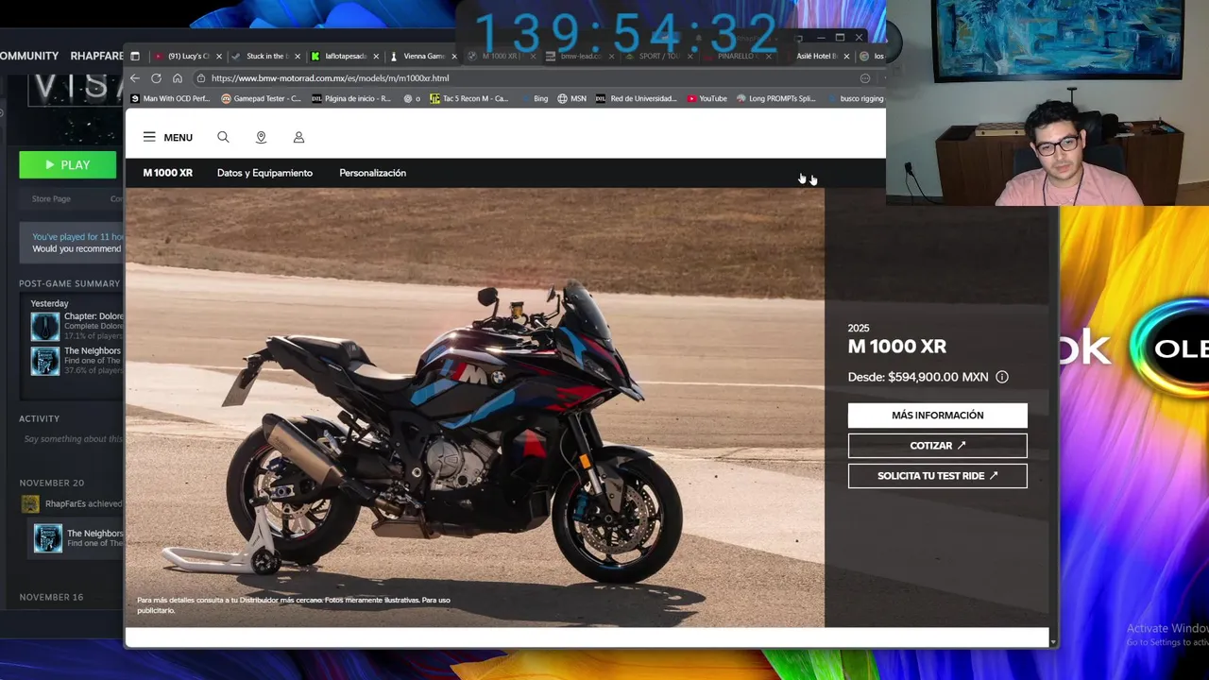Open 'Datos y Equipamiento' section
Screen dimensions: 1209x680
pyautogui.click(x=264, y=173)
